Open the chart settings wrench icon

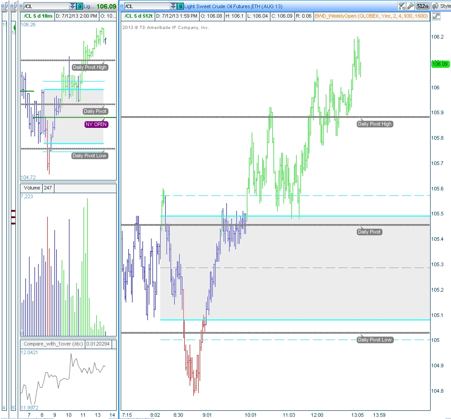(411, 6)
